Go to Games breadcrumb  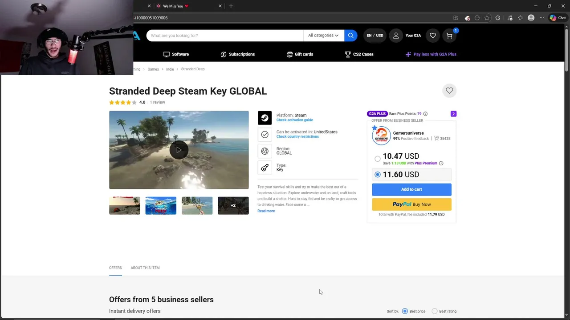click(x=153, y=69)
